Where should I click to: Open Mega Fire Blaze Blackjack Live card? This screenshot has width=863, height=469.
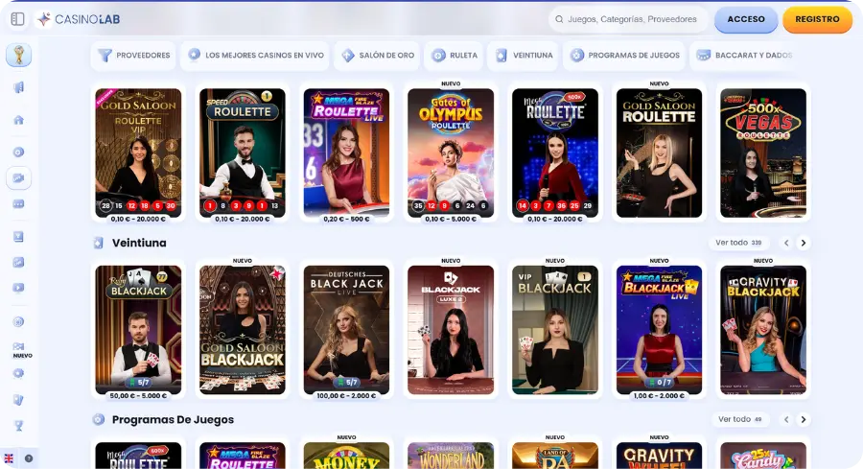click(659, 330)
